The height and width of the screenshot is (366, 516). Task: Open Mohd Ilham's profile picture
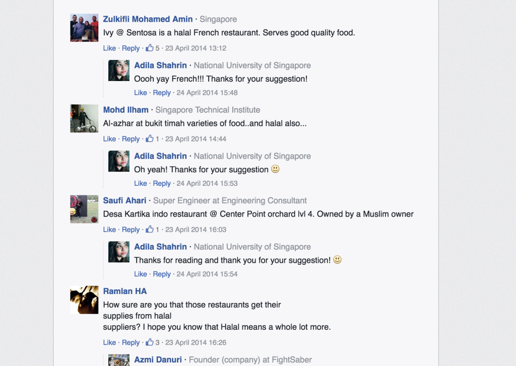coord(84,118)
